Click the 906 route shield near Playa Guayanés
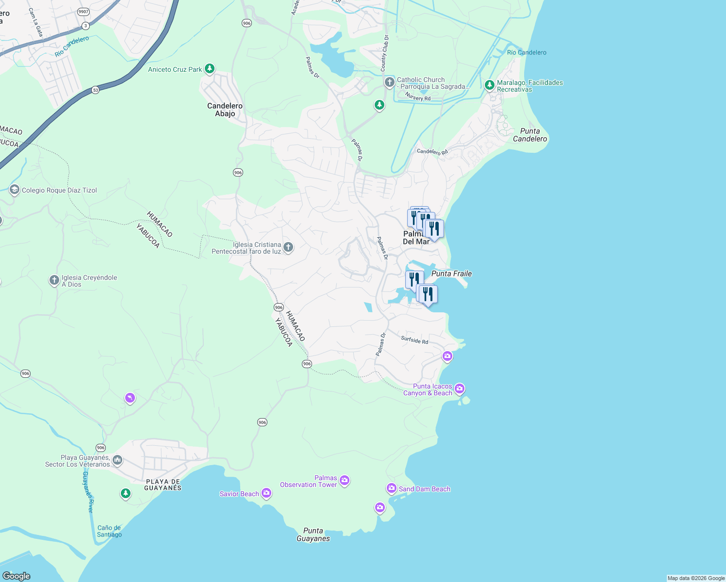Screen dimensions: 726x582 (x=100, y=447)
